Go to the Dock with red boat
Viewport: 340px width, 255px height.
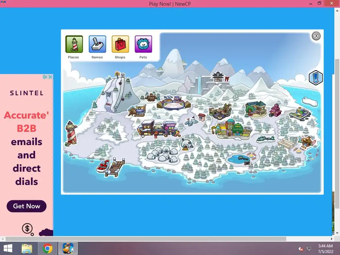111,167
